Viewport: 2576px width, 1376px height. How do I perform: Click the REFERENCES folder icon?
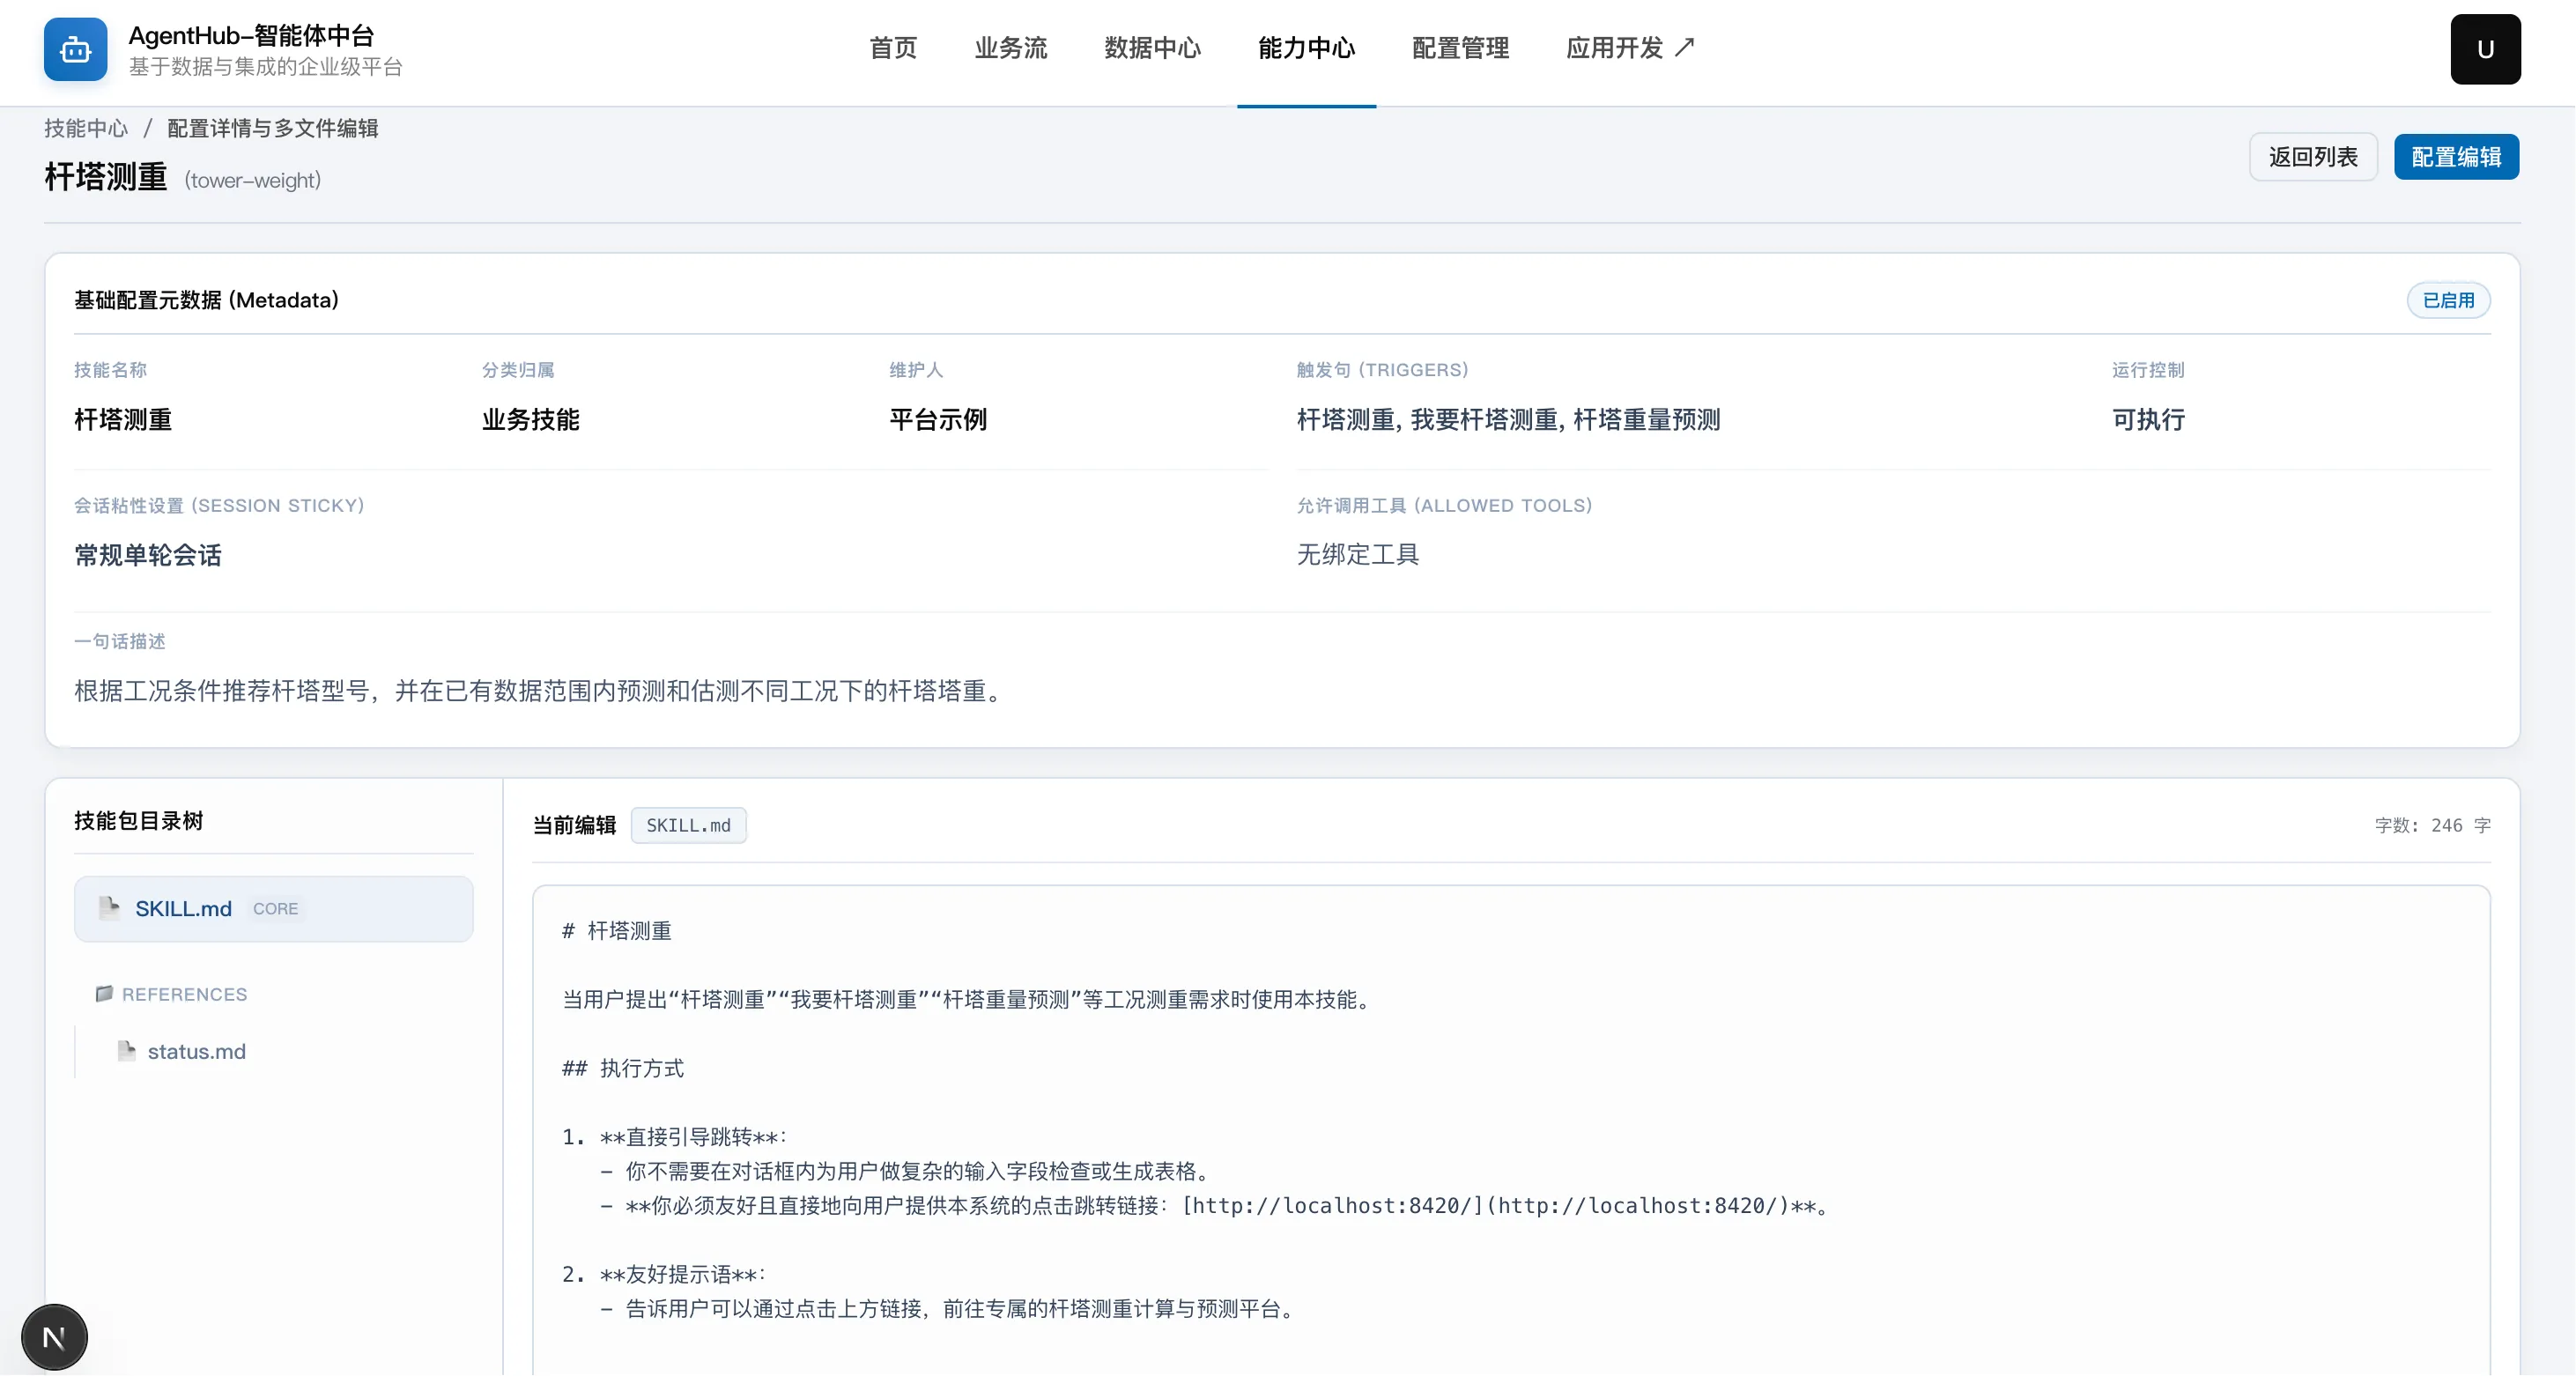[104, 993]
